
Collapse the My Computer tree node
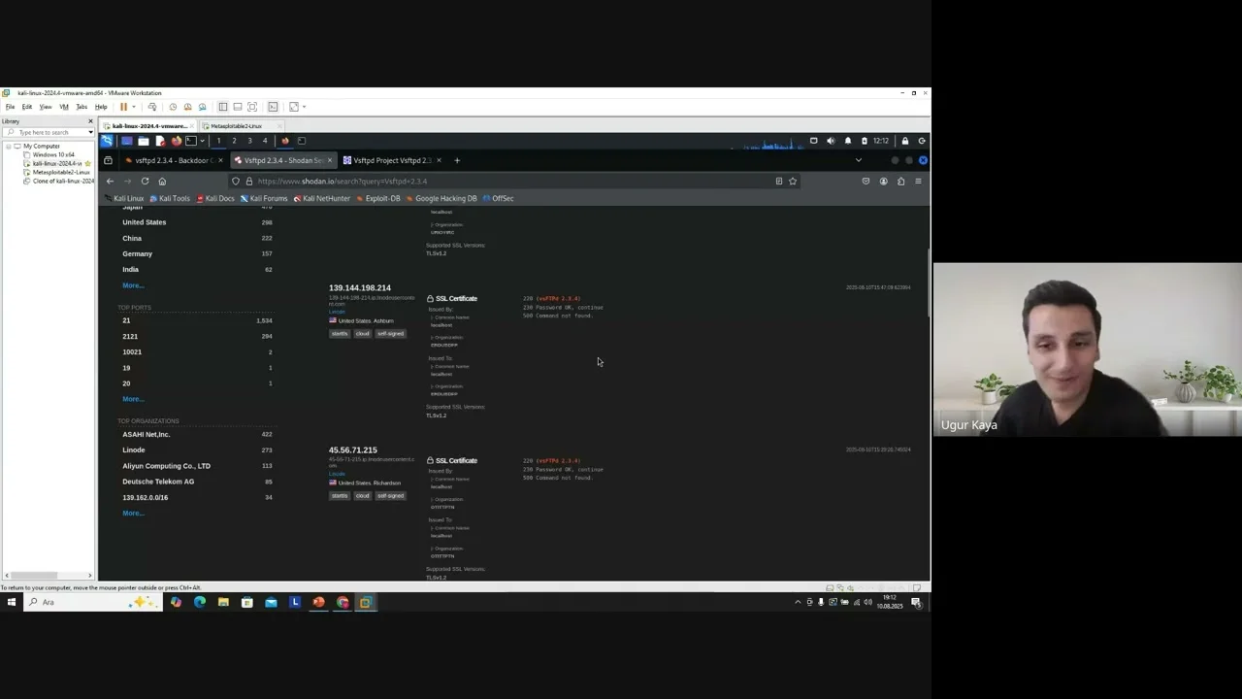coord(8,147)
